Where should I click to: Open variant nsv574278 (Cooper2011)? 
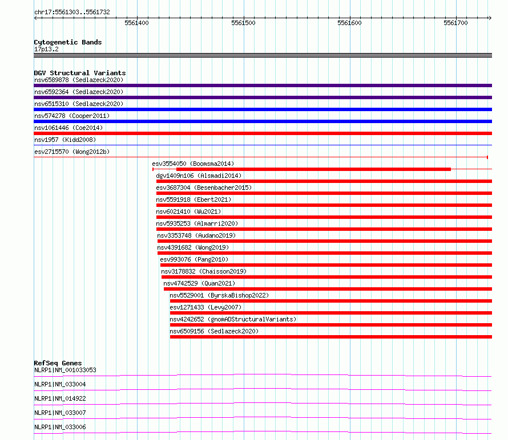pos(72,116)
